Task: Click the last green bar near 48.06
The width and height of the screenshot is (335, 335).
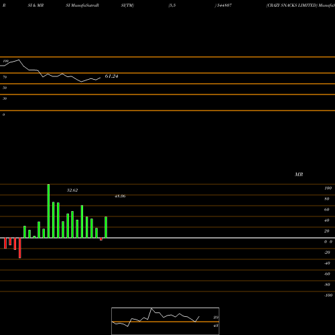Action: click(106, 227)
